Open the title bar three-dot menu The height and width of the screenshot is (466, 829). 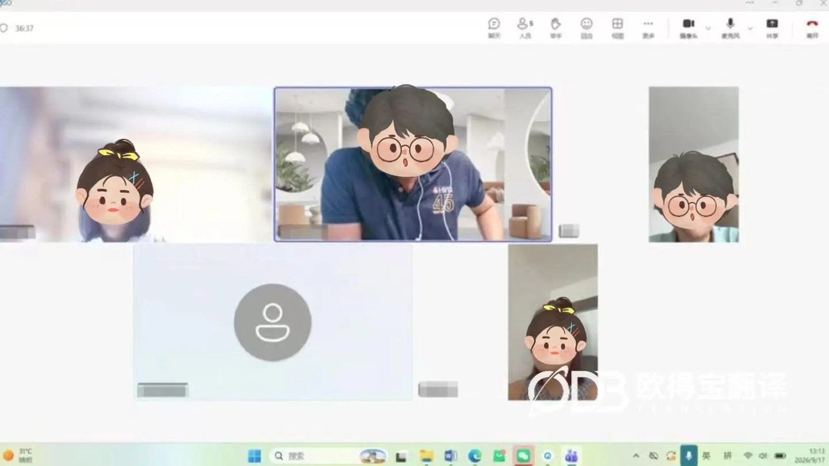pos(750,3)
